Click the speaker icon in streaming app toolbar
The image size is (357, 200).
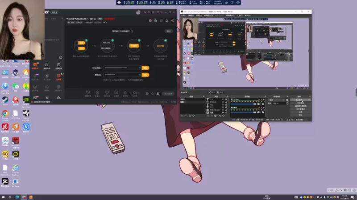(x=135, y=93)
